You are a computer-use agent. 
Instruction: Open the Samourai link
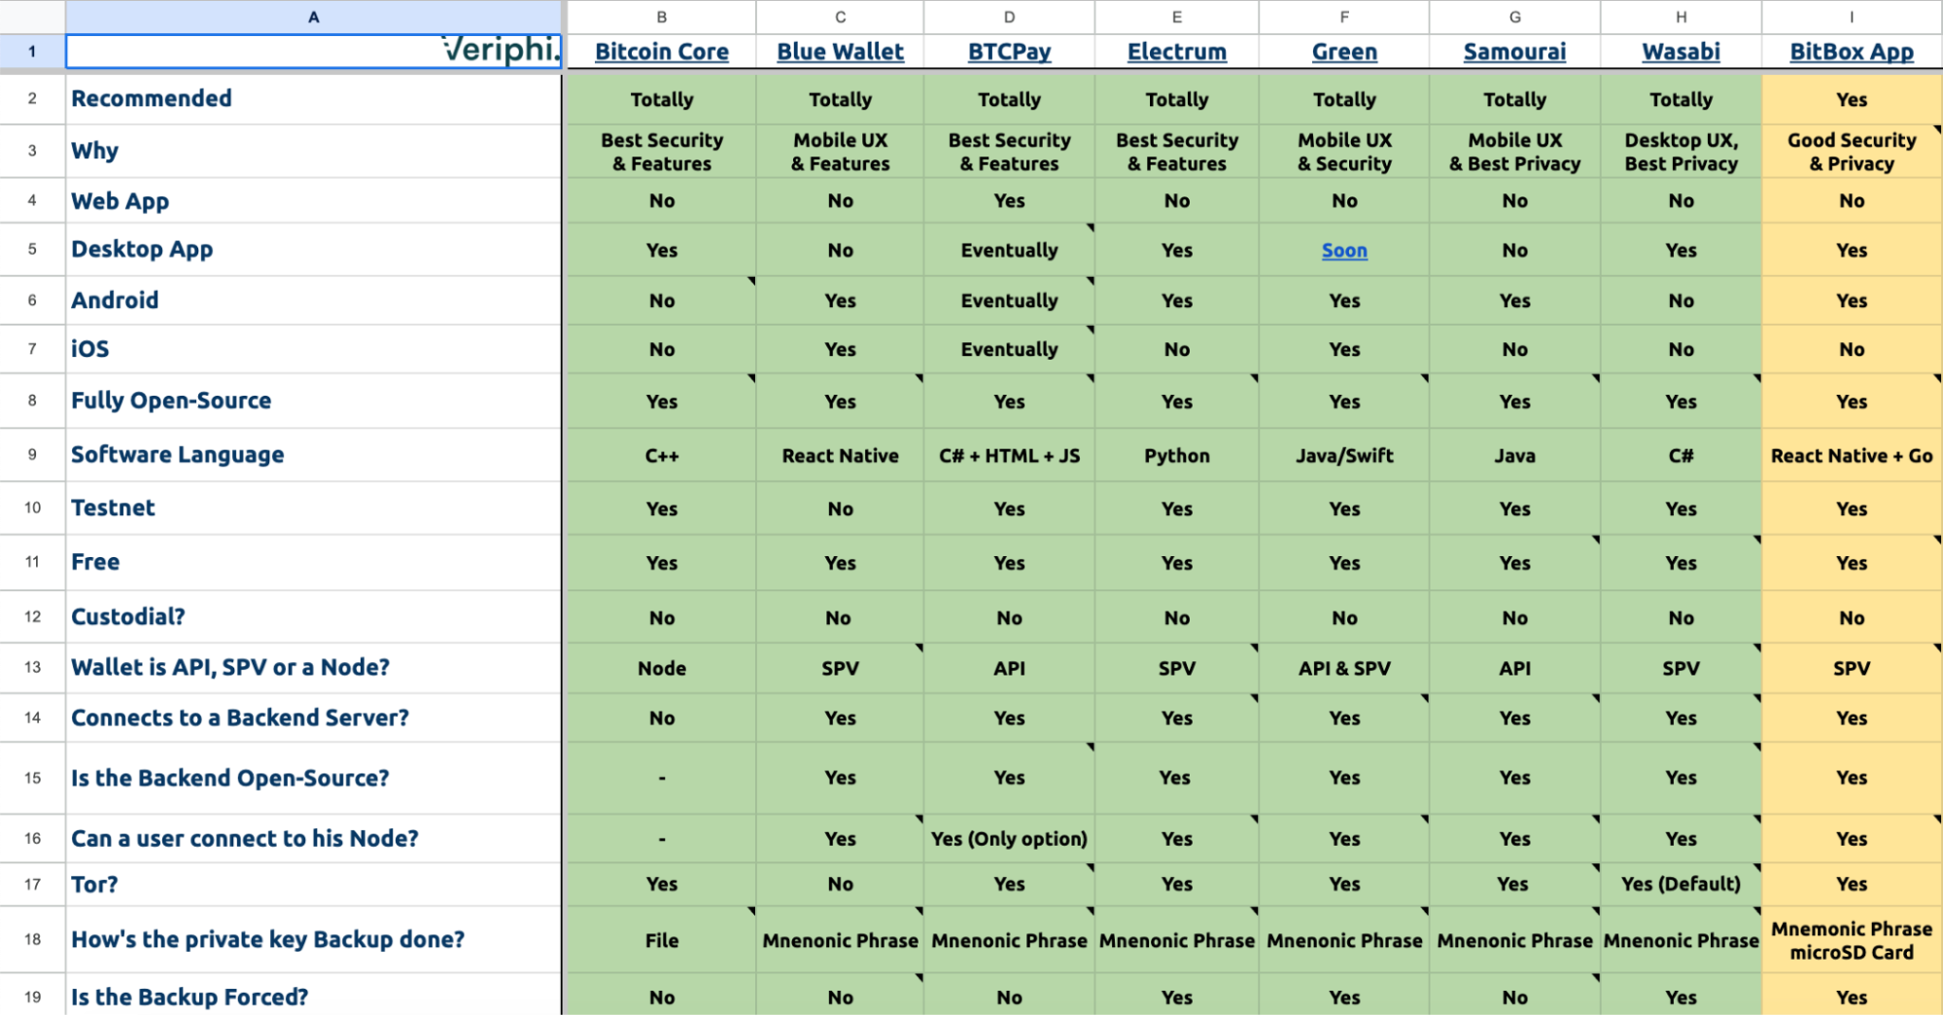click(x=1514, y=52)
